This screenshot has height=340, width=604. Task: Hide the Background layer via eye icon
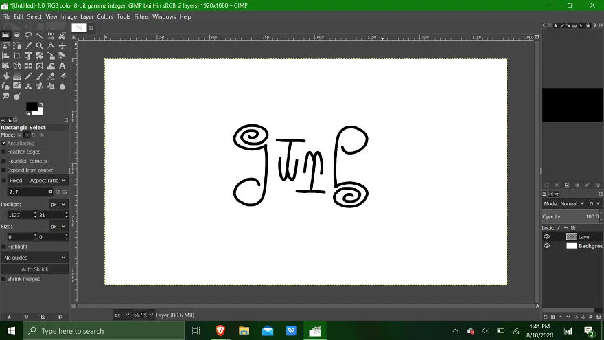point(546,246)
